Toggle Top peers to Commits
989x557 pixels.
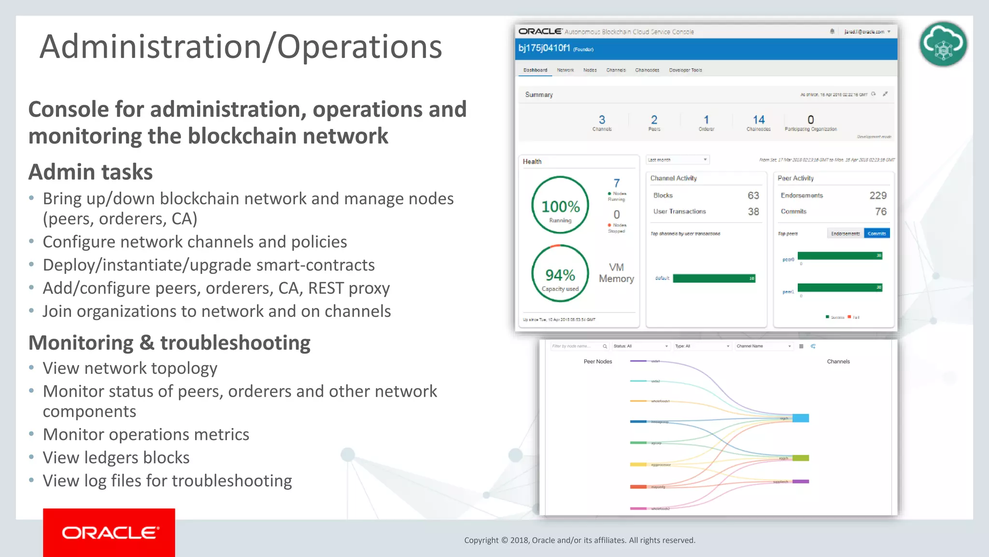[877, 233]
